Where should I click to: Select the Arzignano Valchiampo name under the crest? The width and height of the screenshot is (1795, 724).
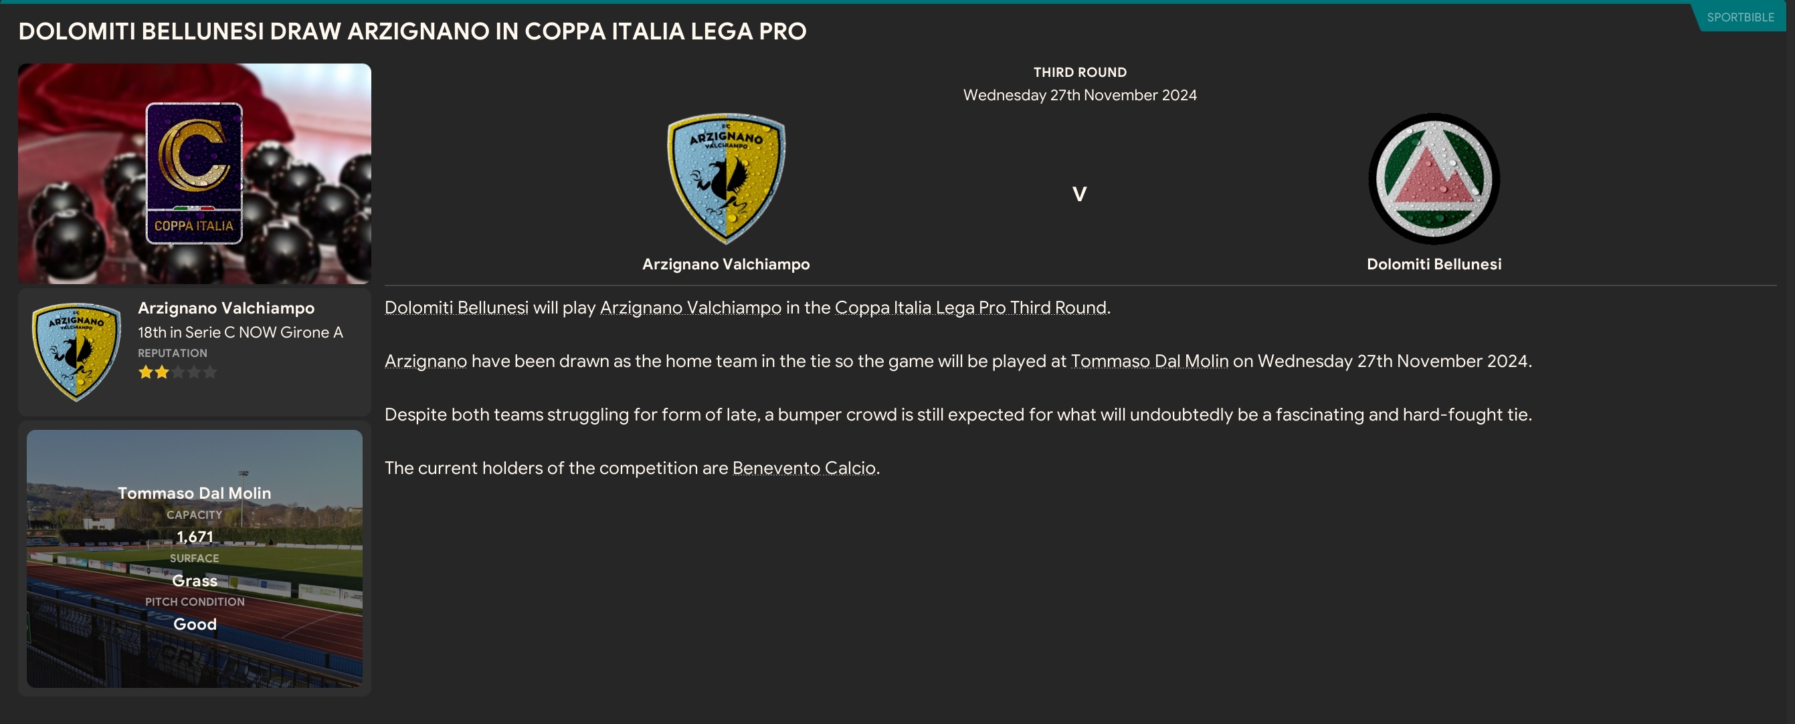pyautogui.click(x=725, y=265)
